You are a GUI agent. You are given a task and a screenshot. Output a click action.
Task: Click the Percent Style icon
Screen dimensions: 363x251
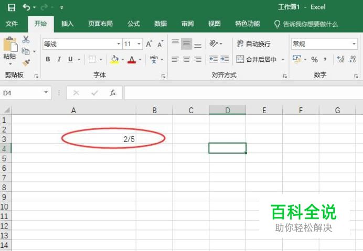(x=314, y=59)
